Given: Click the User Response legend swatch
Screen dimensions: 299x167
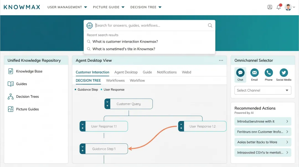Looking at the screenshot, I should (x=101, y=89).
